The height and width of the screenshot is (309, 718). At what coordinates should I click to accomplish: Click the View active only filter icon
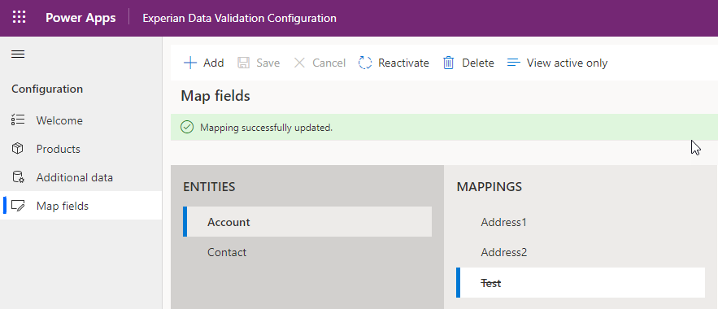[514, 63]
